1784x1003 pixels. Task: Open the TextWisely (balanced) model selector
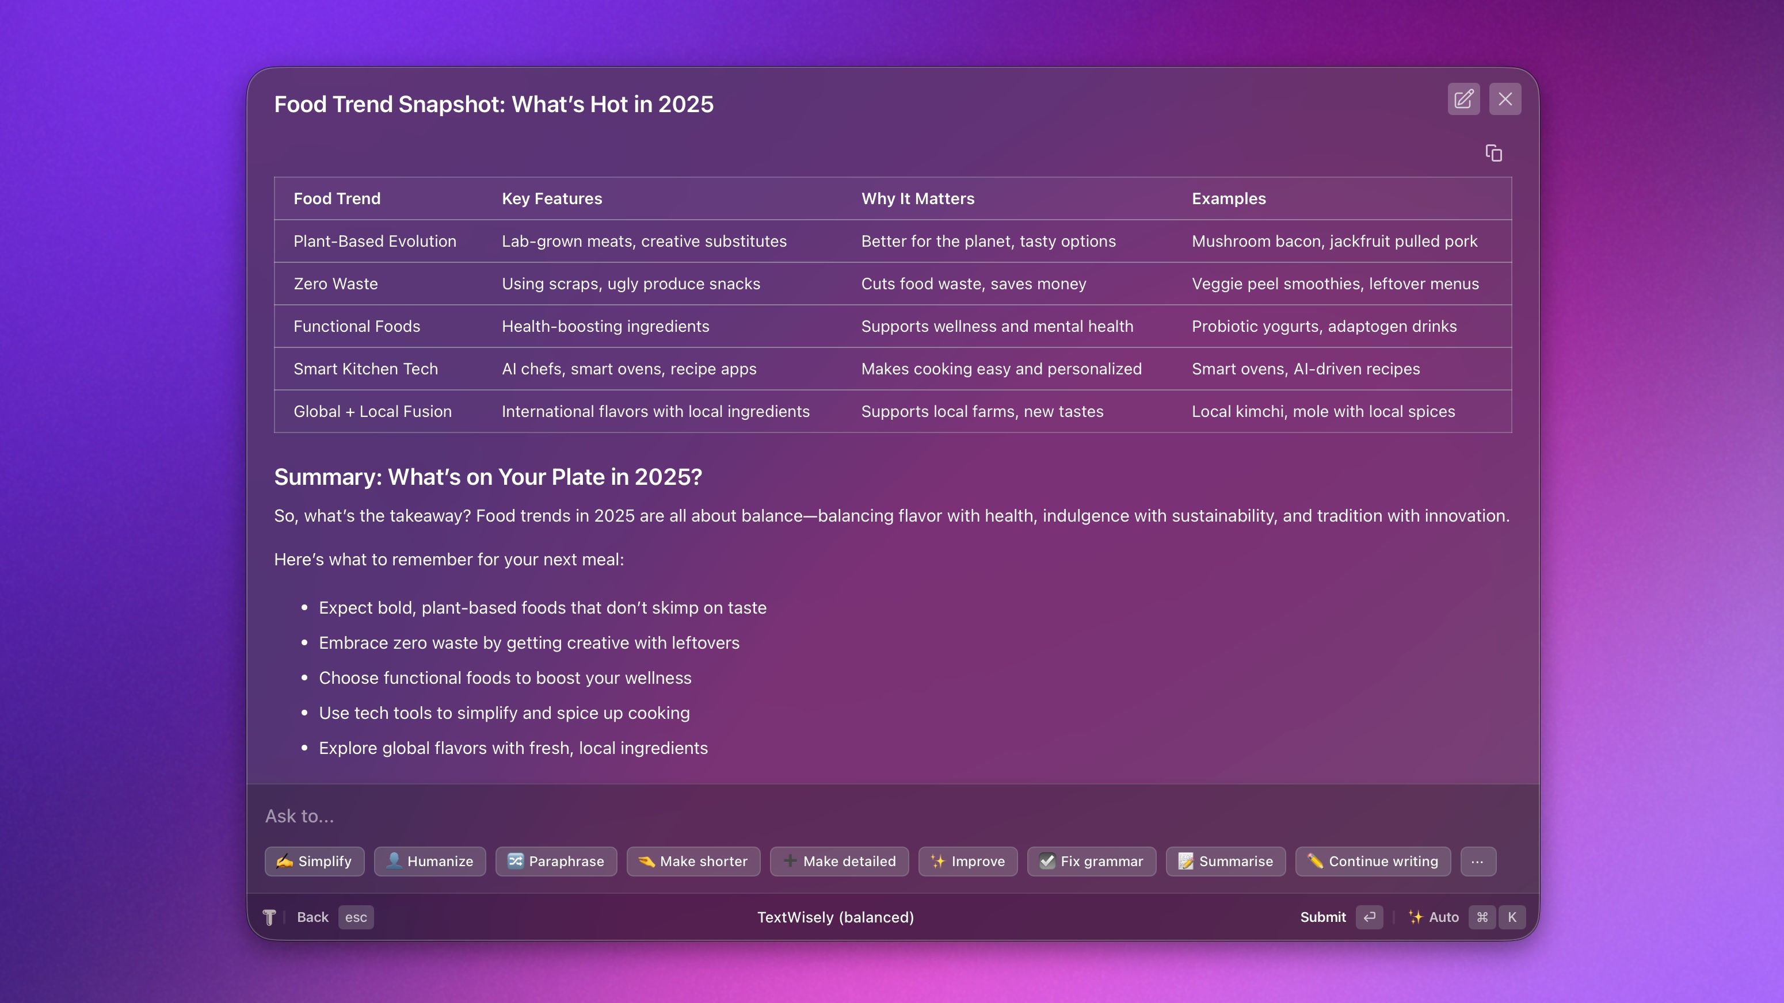click(x=835, y=917)
